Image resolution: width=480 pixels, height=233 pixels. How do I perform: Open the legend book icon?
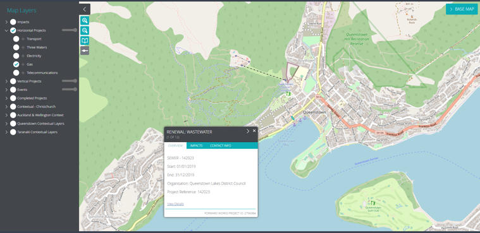coord(85,40)
